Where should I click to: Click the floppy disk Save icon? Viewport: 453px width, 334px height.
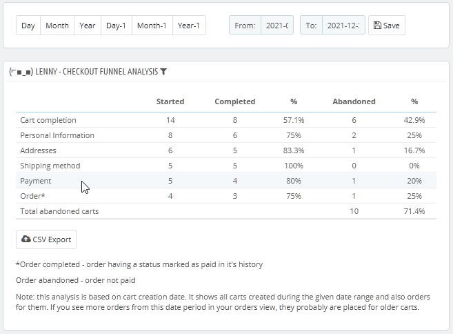tap(377, 25)
